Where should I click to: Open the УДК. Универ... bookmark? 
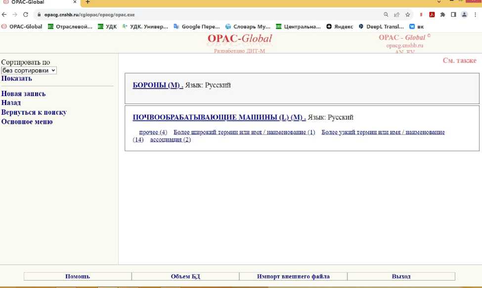pos(145,26)
